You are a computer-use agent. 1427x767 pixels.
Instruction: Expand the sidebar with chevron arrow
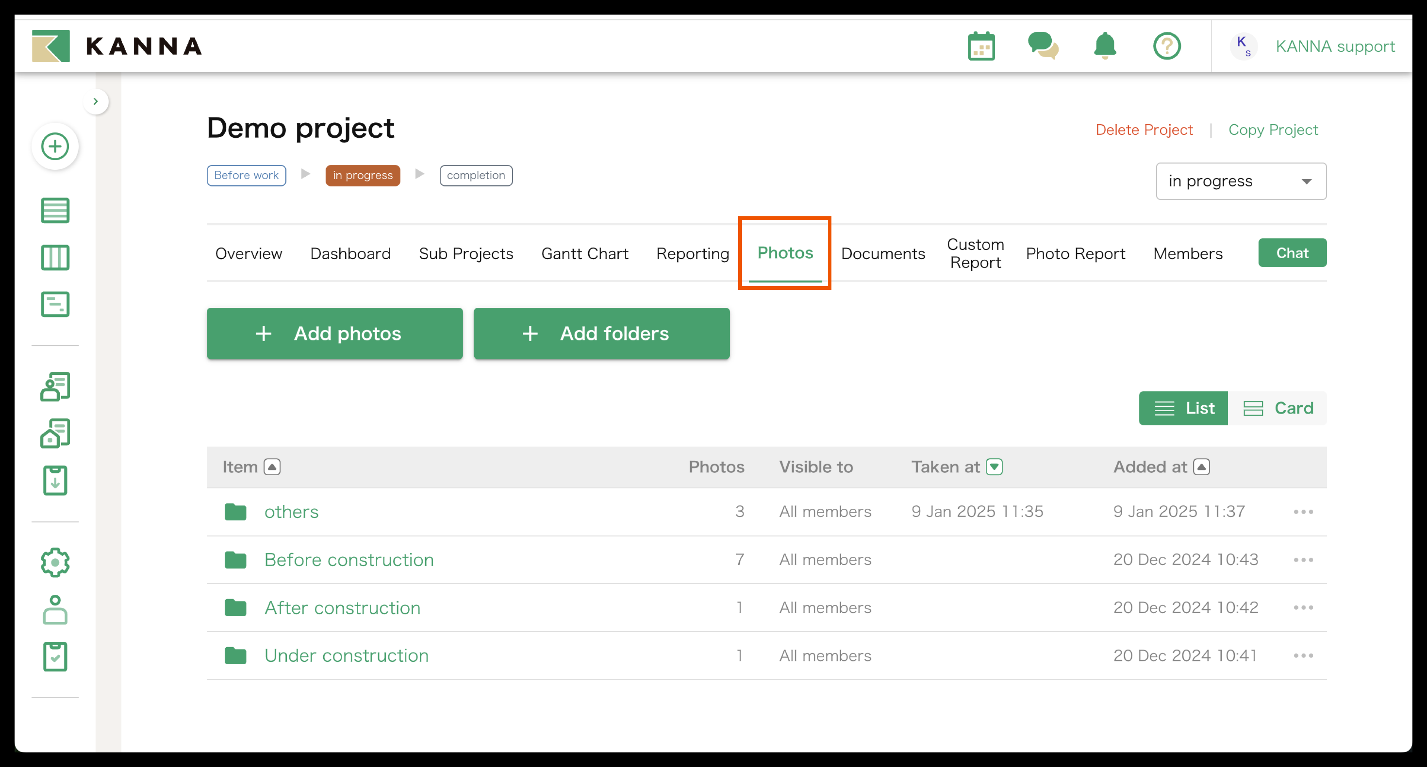click(x=96, y=101)
